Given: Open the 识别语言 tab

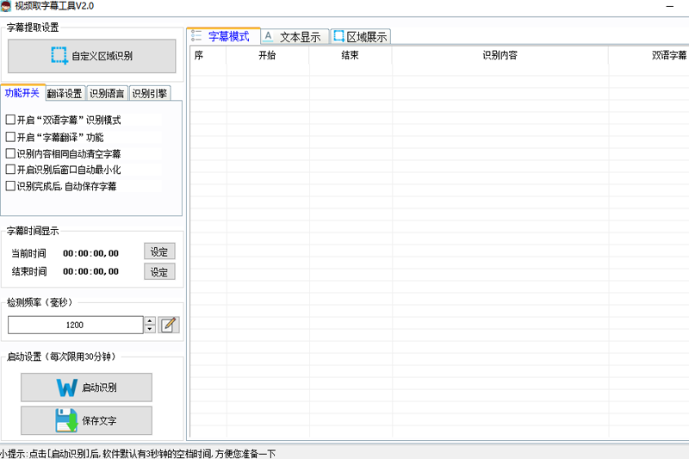Looking at the screenshot, I should [107, 94].
